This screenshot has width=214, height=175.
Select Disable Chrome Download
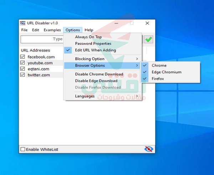103,74
